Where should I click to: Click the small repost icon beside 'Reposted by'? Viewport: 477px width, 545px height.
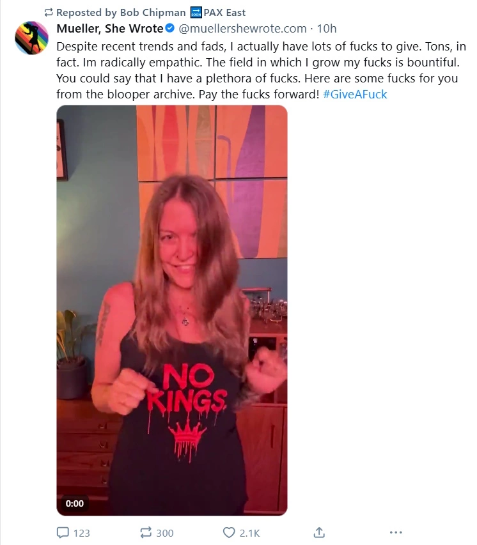tap(49, 13)
